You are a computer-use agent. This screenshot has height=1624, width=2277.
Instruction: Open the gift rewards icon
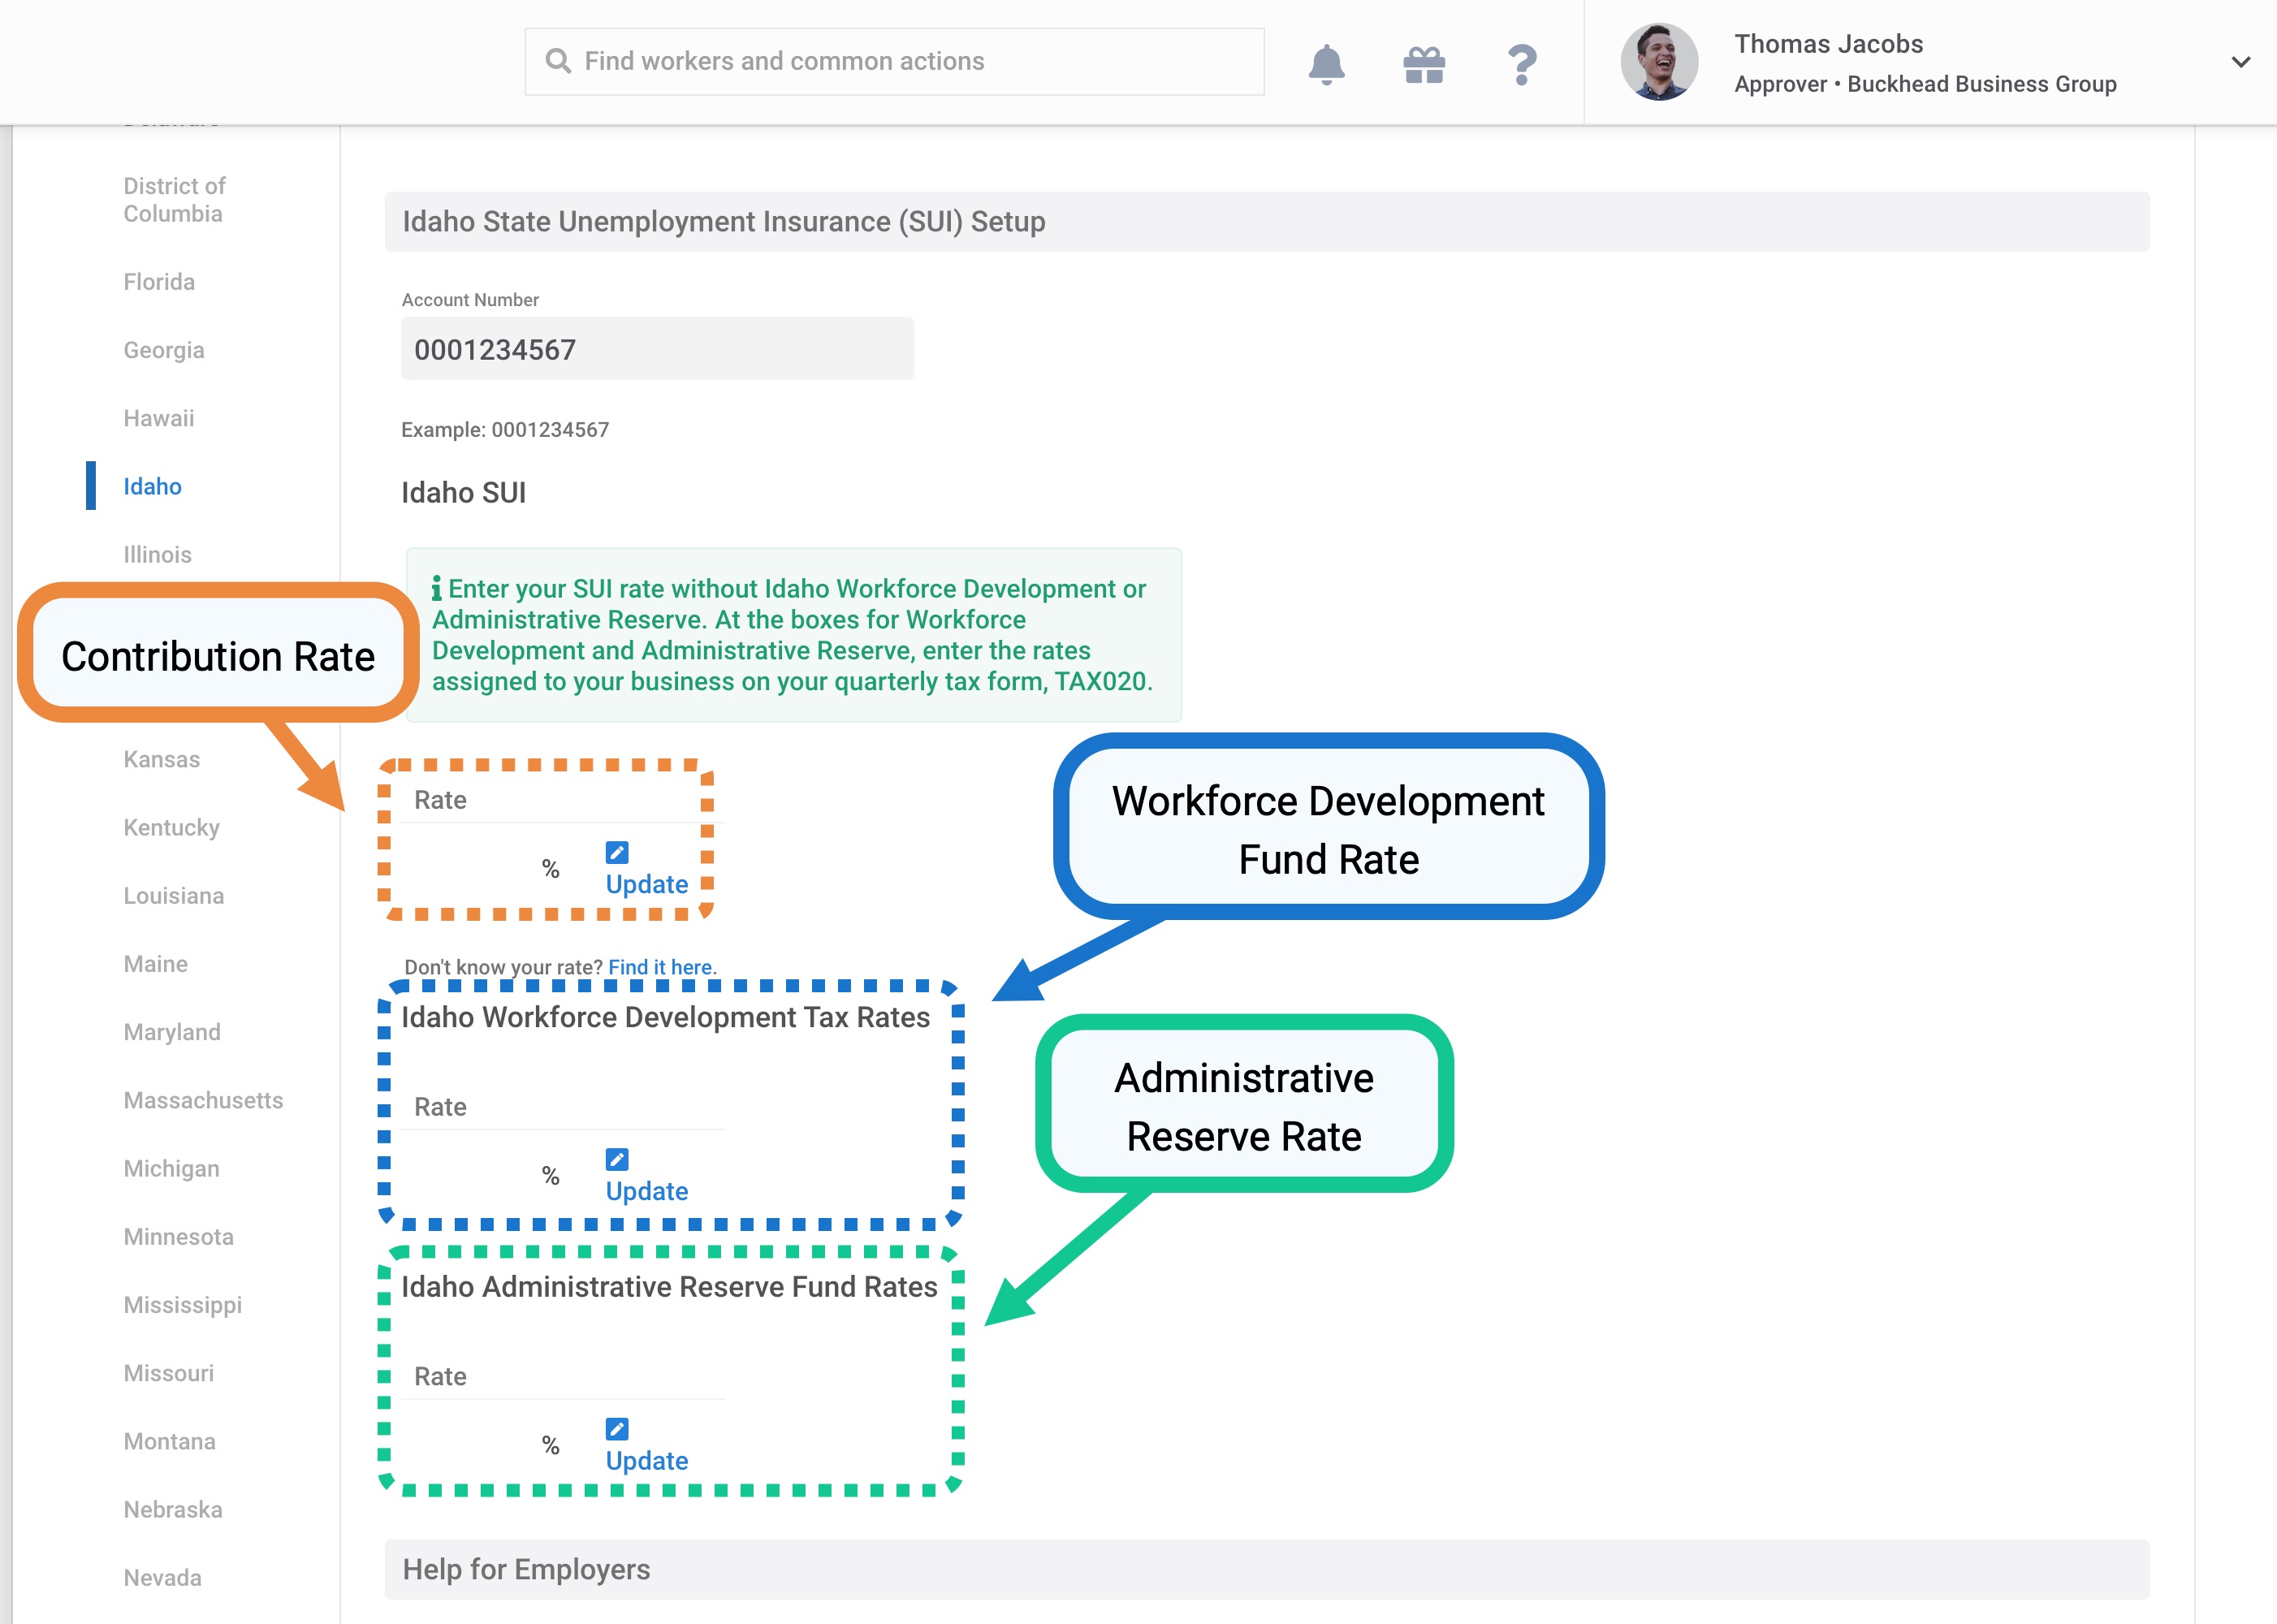point(1423,65)
